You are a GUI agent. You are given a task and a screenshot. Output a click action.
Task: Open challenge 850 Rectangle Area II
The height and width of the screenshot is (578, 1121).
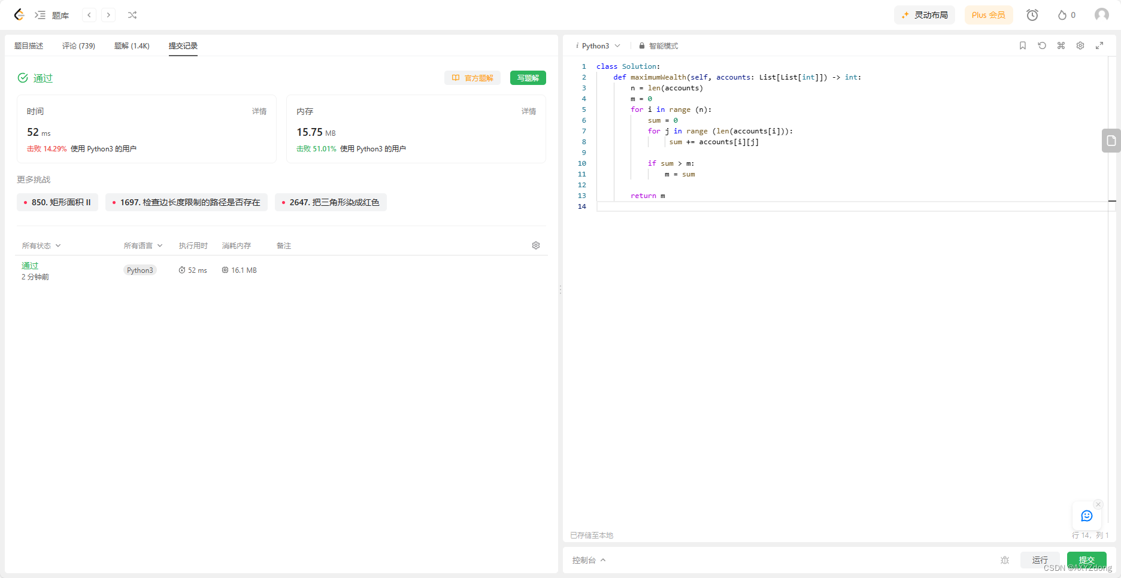pos(57,202)
